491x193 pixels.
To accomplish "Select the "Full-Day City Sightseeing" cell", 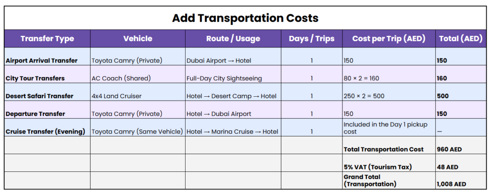I will coord(223,78).
